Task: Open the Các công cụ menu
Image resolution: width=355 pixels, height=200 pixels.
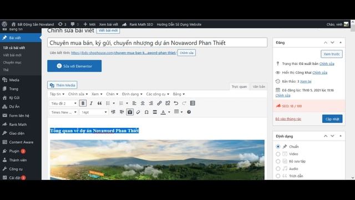Action: pos(158,94)
